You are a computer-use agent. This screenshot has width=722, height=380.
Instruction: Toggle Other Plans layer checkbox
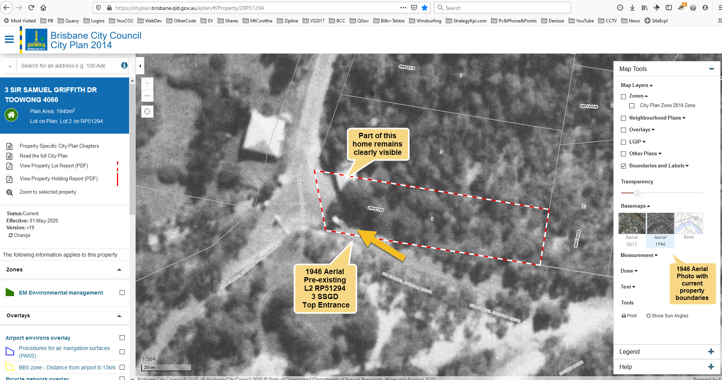tap(623, 154)
